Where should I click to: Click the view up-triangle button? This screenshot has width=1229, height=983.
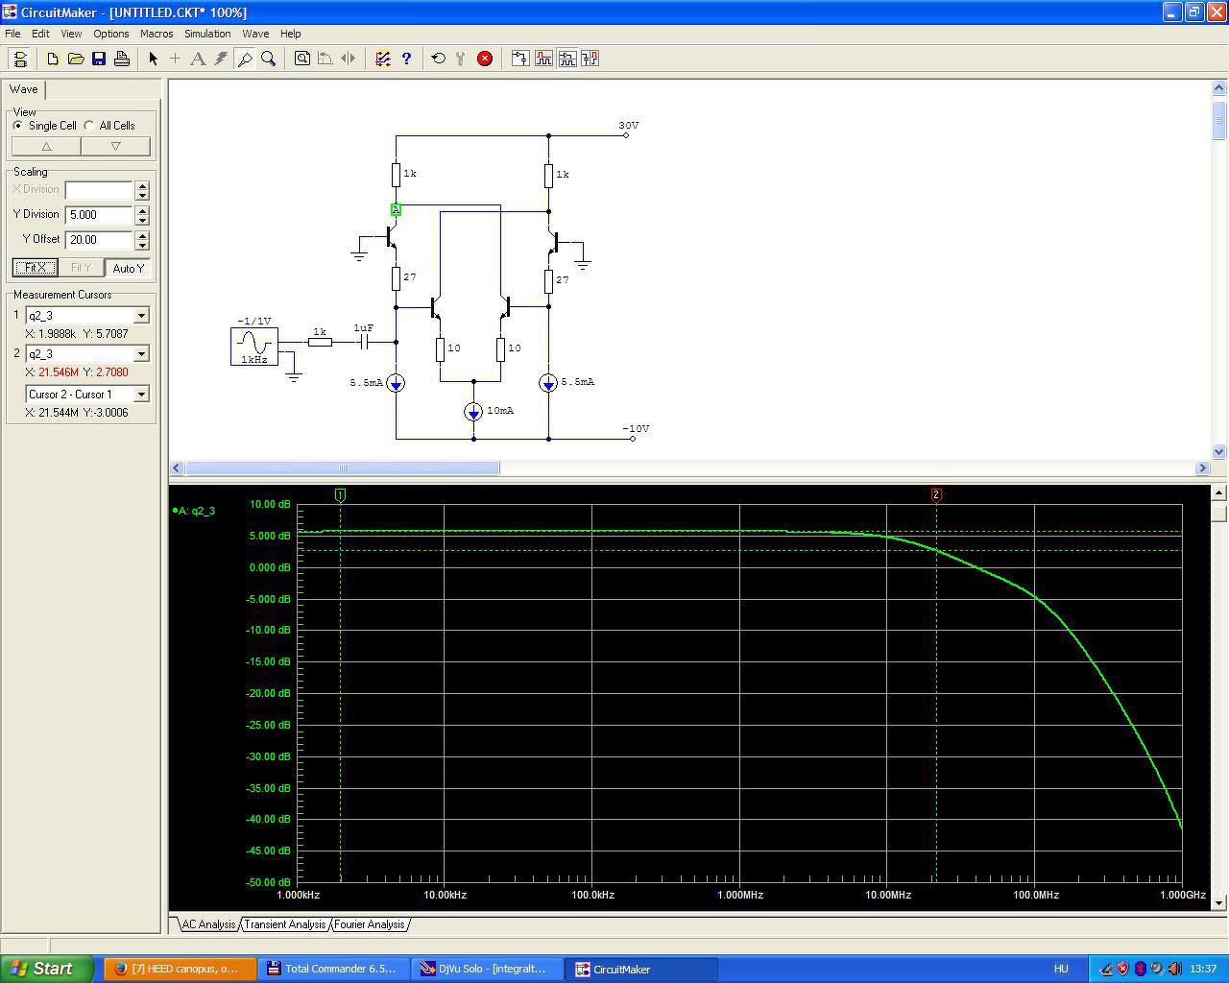[x=46, y=147]
